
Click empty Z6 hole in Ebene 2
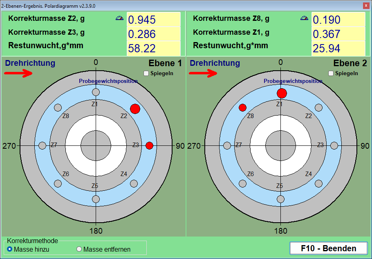point(243,183)
